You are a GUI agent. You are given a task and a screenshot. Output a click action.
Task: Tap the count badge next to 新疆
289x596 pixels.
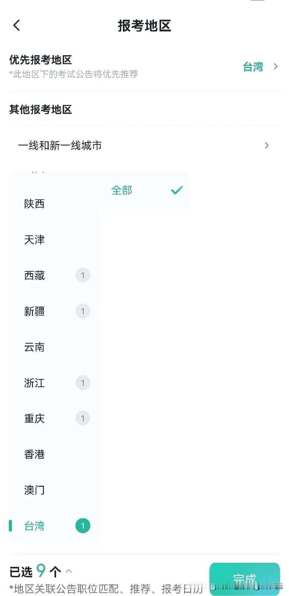tap(83, 311)
